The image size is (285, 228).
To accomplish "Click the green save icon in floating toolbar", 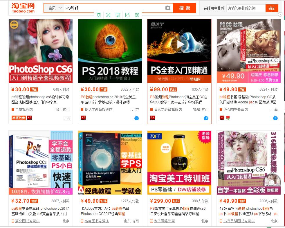I will [118, 15].
